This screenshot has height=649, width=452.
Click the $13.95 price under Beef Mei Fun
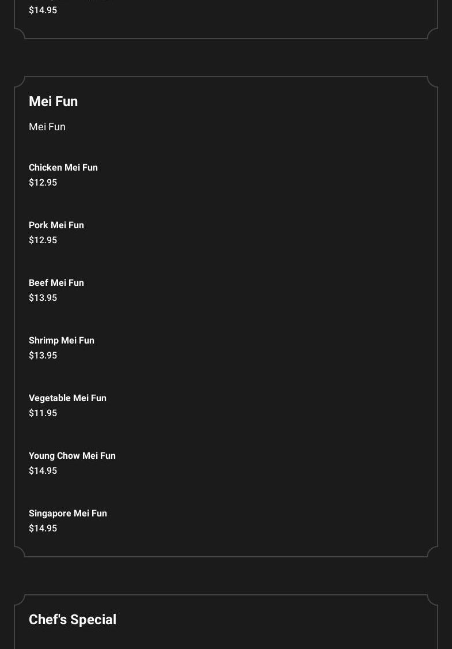click(43, 298)
